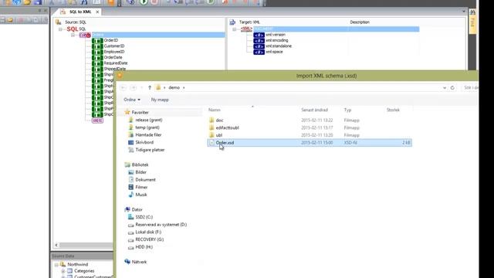Open Tidigare platser in the sidebar
This screenshot has width=494, height=278.
coord(150,150)
